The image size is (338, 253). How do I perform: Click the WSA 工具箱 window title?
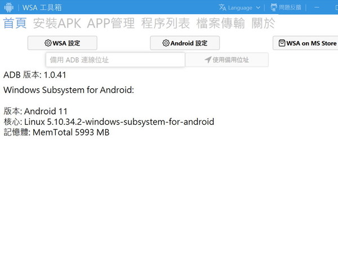coord(42,8)
